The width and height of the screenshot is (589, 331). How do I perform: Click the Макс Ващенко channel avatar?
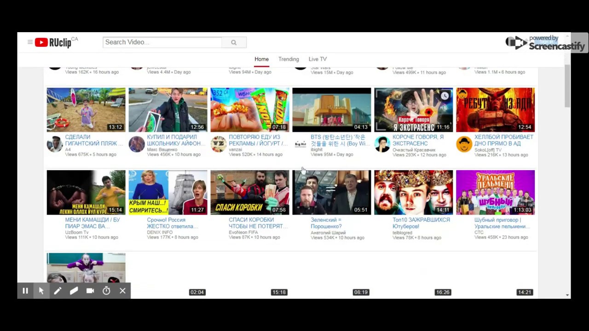(x=137, y=144)
